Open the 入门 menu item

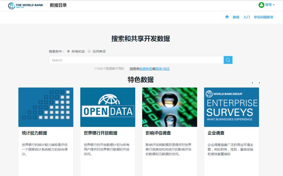click(247, 17)
